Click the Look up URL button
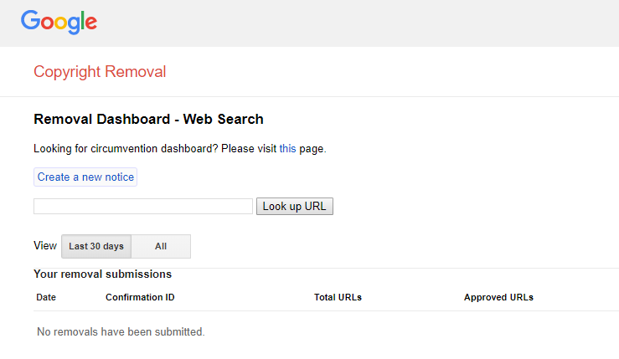 click(295, 207)
